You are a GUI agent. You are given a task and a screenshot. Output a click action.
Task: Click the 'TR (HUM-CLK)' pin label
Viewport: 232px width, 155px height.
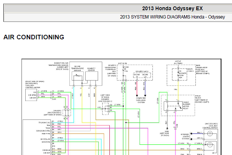45,122
